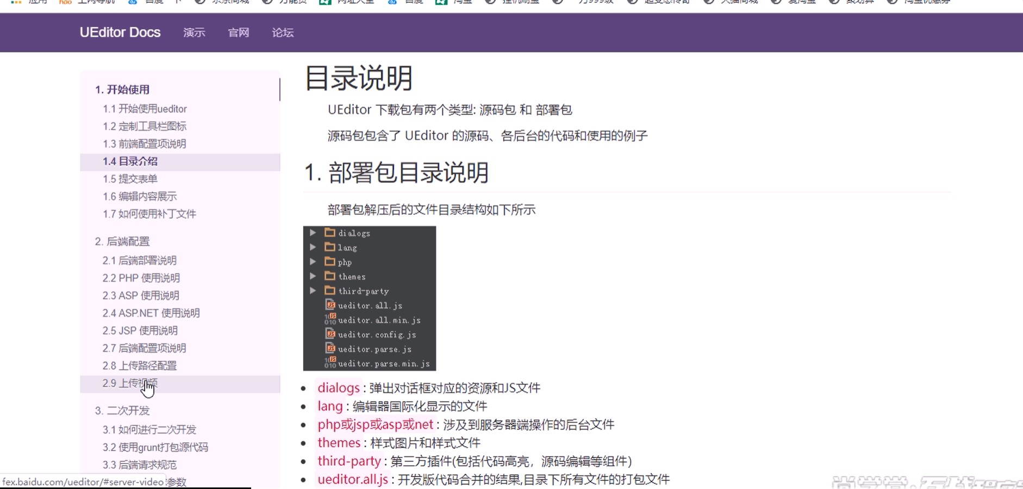Click the third-party folder icon in tree image
The height and width of the screenshot is (489, 1023).
point(330,290)
